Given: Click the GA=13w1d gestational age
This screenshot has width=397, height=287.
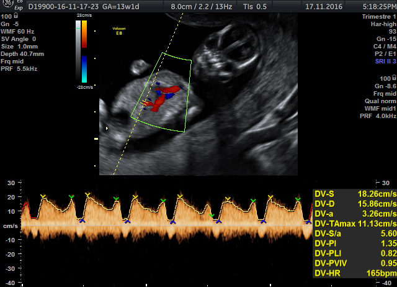Looking at the screenshot, I should coord(121,7).
